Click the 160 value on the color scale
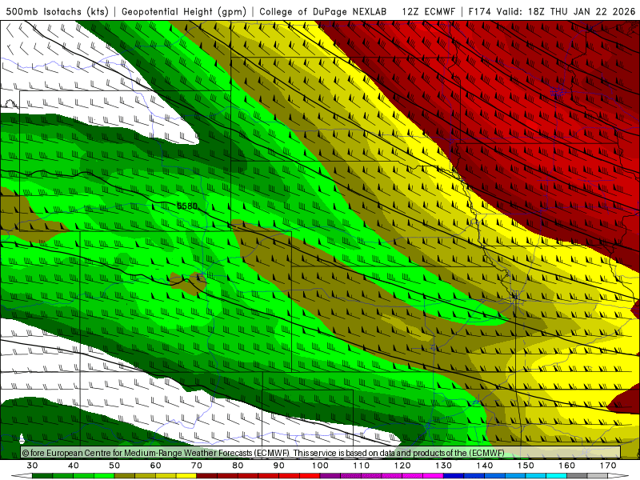Image resolution: width=640 pixels, height=480 pixels. pyautogui.click(x=567, y=466)
